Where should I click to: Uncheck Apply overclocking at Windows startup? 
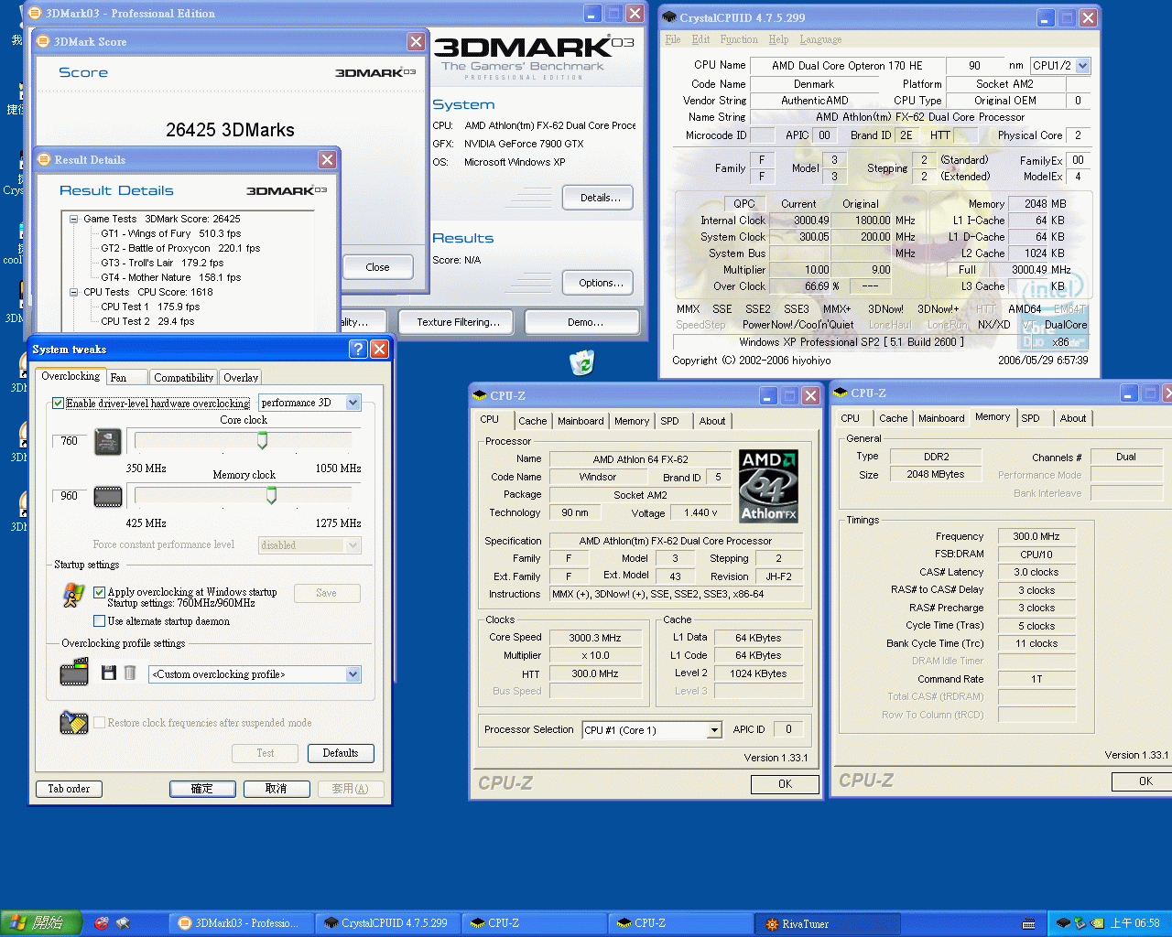tap(100, 592)
